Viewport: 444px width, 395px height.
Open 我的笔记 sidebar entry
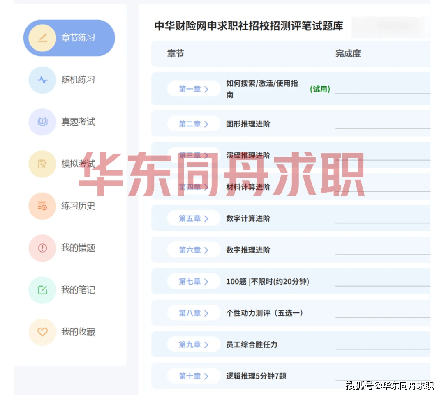[x=78, y=290]
